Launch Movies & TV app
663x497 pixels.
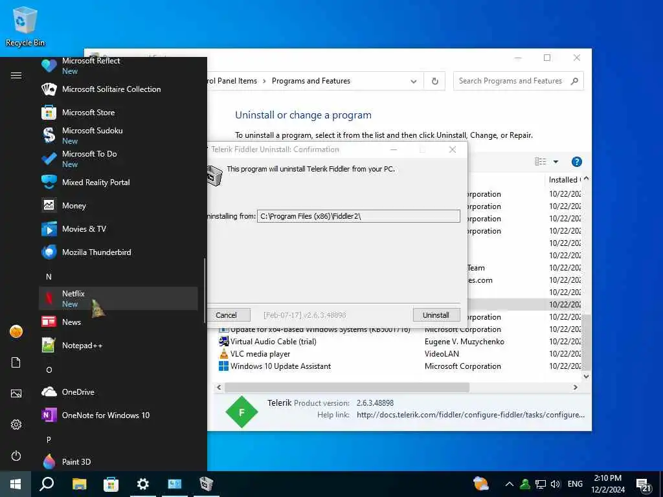(x=118, y=228)
